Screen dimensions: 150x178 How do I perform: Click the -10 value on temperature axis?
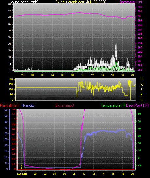click(140, 165)
